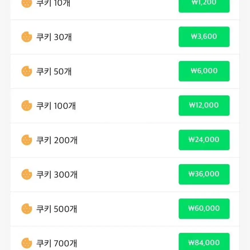Choose the 쿠키 200개 list row label

tap(57, 140)
